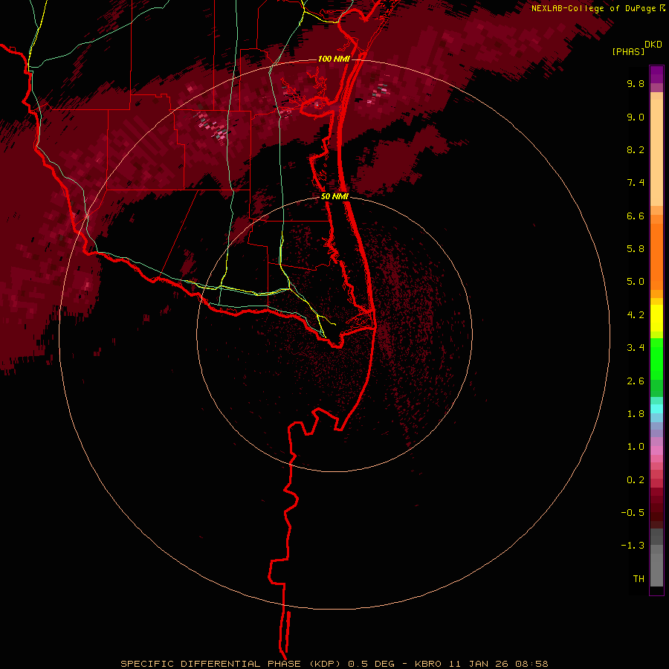Click the 50 NMI range ring label
The width and height of the screenshot is (669, 669).
coord(335,197)
